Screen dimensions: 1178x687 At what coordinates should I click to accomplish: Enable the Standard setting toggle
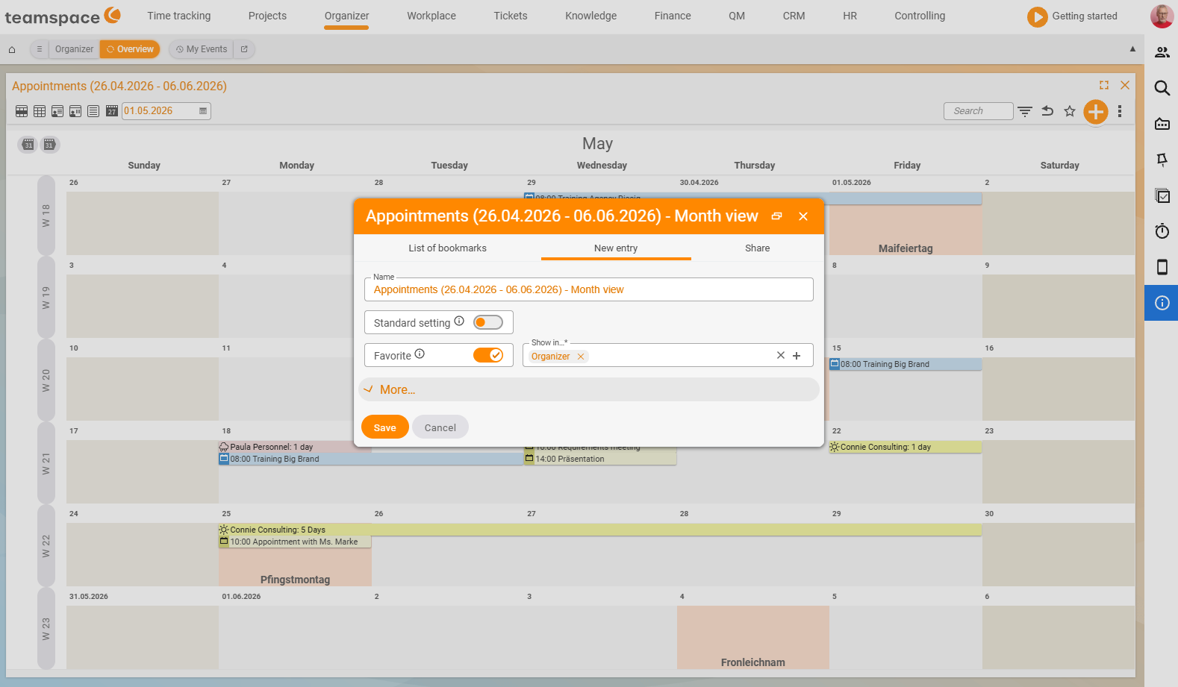point(488,322)
